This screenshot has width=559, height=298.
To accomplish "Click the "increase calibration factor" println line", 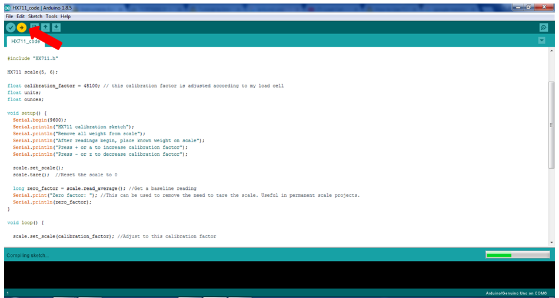I will 100,148.
